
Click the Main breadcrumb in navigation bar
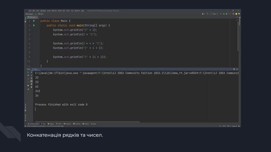41,14
